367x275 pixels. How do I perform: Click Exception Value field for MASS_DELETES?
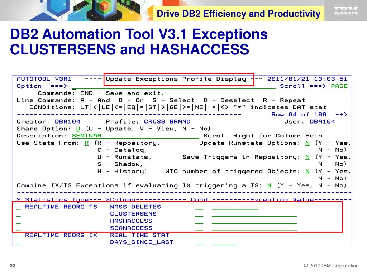point(235,207)
